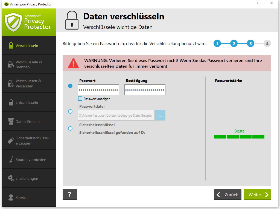The width and height of the screenshot is (280, 209).
Task: Maximize the Privacy Protector window
Action: pyautogui.click(x=259, y=3)
